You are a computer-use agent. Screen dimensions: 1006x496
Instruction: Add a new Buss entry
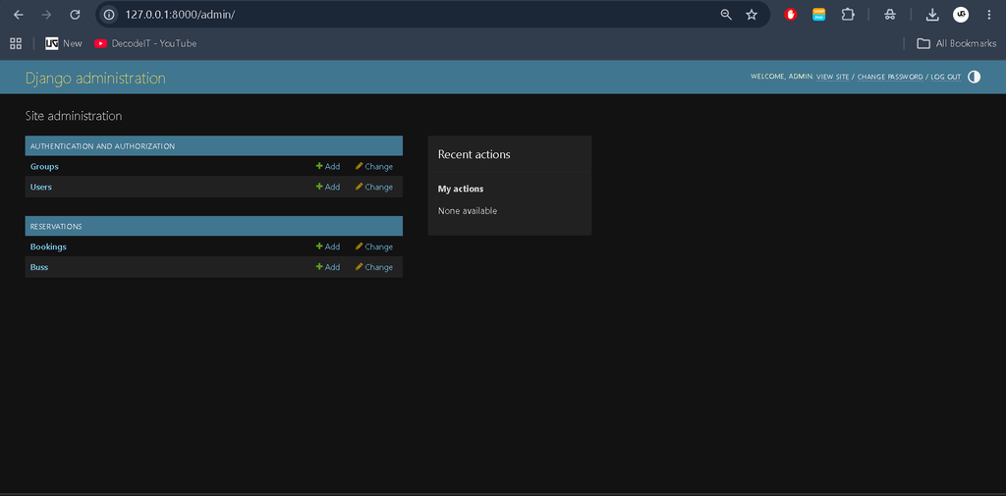pyautogui.click(x=328, y=267)
